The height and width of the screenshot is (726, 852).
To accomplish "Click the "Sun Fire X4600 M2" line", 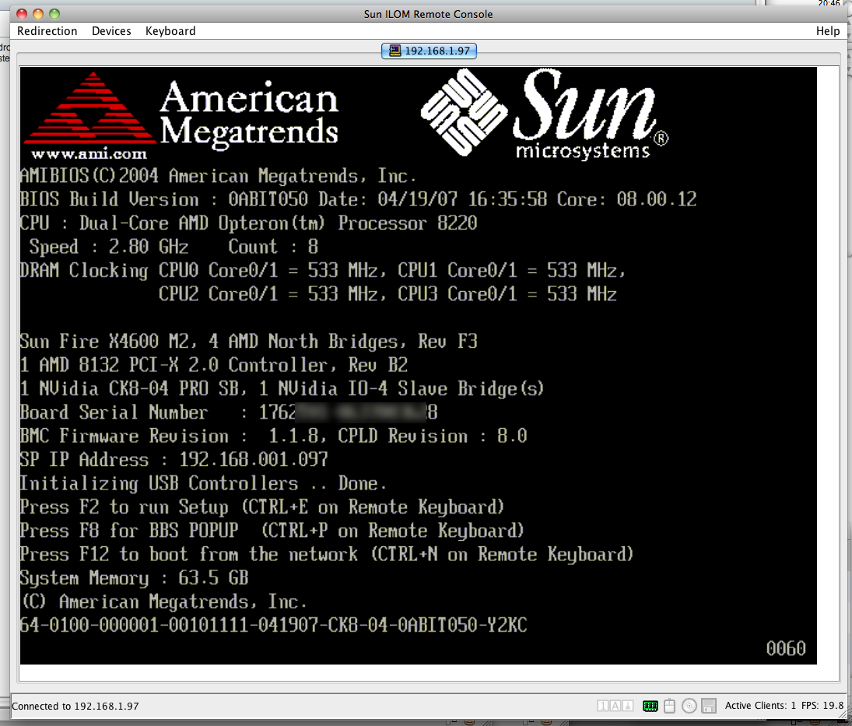I will point(248,342).
